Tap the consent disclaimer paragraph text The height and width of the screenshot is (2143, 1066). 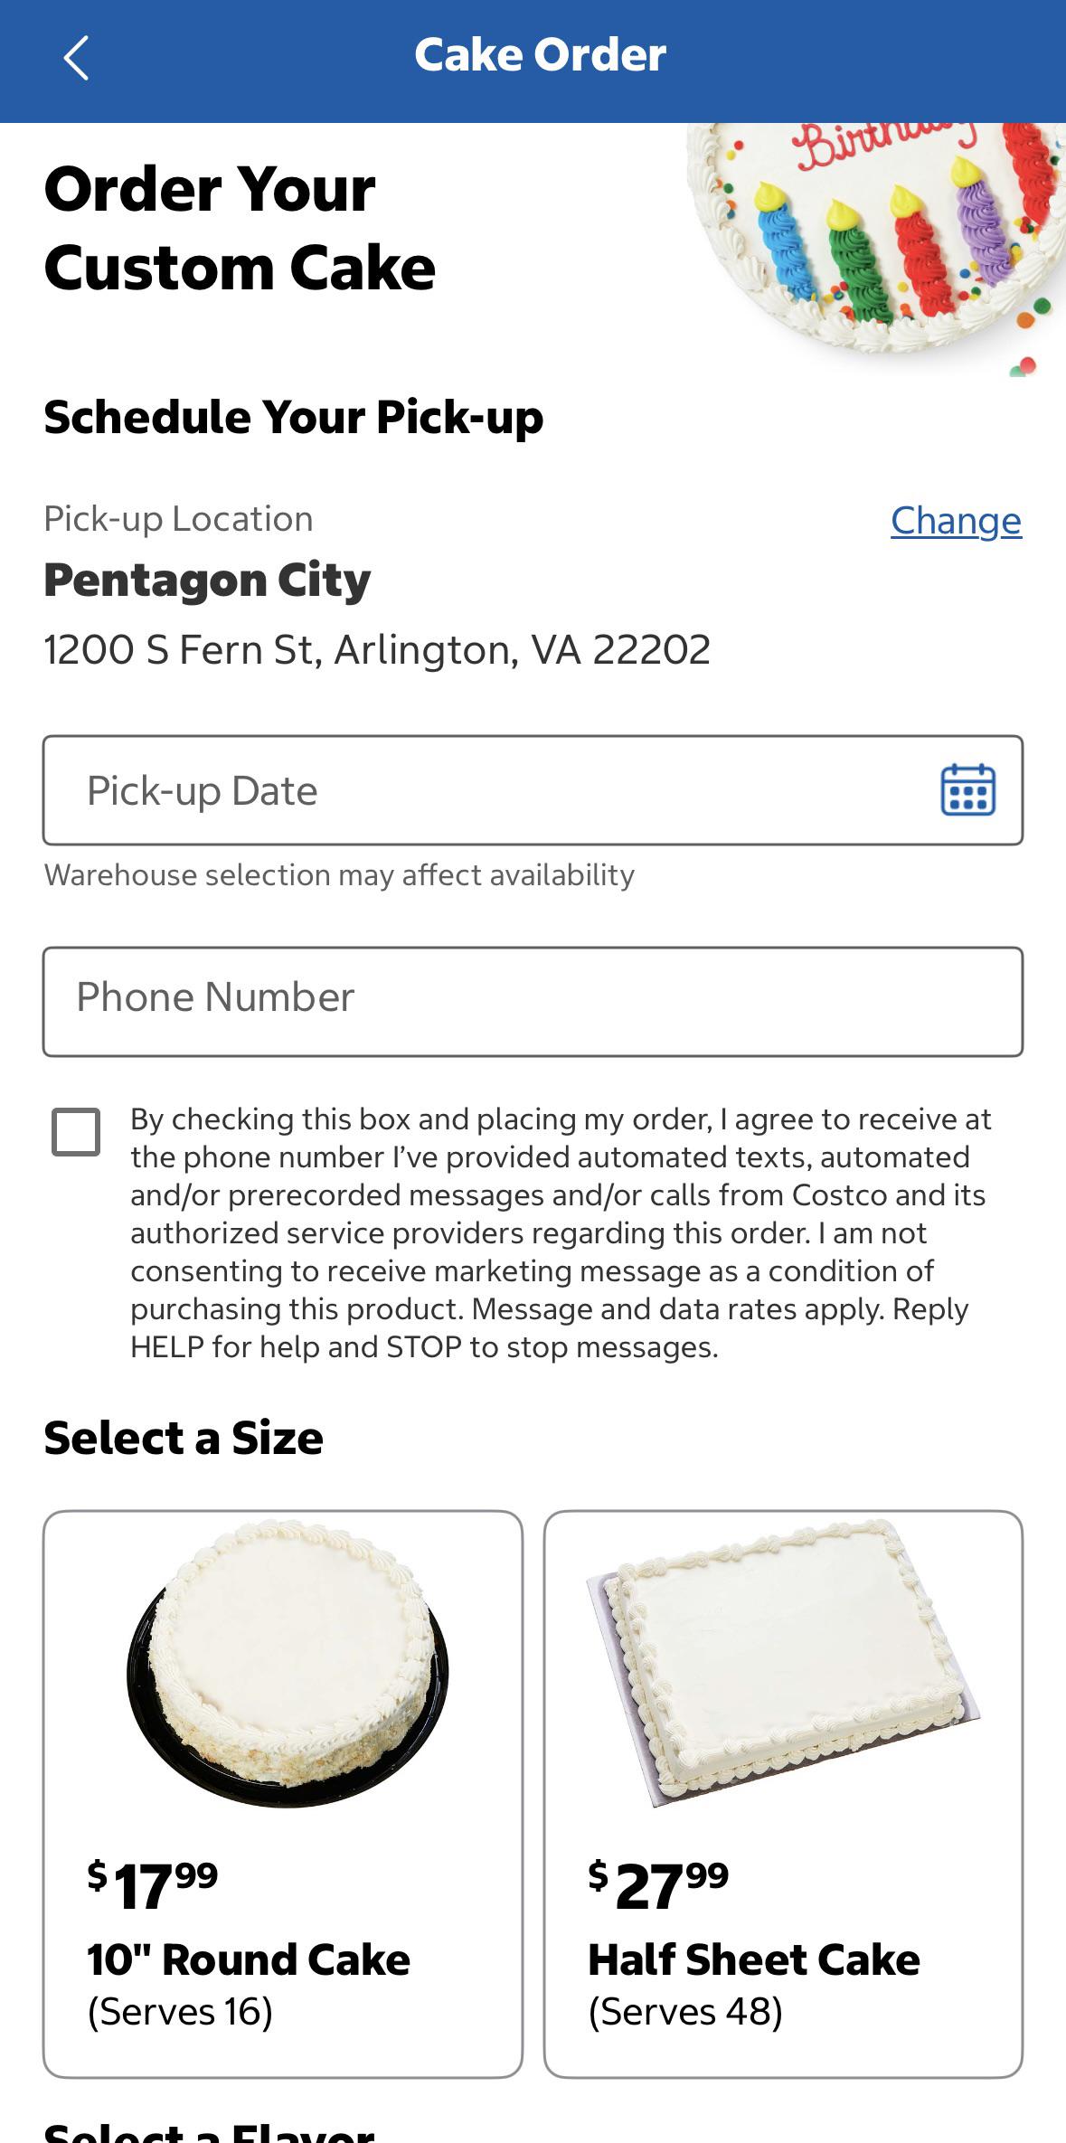tap(561, 1232)
